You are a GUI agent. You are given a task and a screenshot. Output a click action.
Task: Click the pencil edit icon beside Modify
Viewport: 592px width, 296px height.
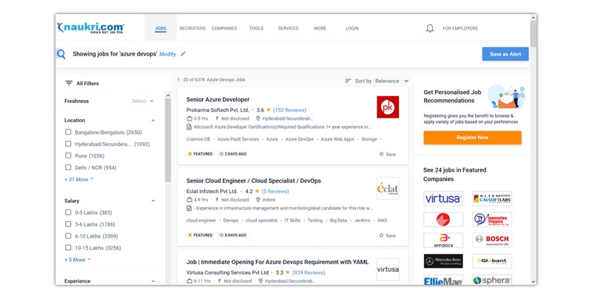[184, 54]
